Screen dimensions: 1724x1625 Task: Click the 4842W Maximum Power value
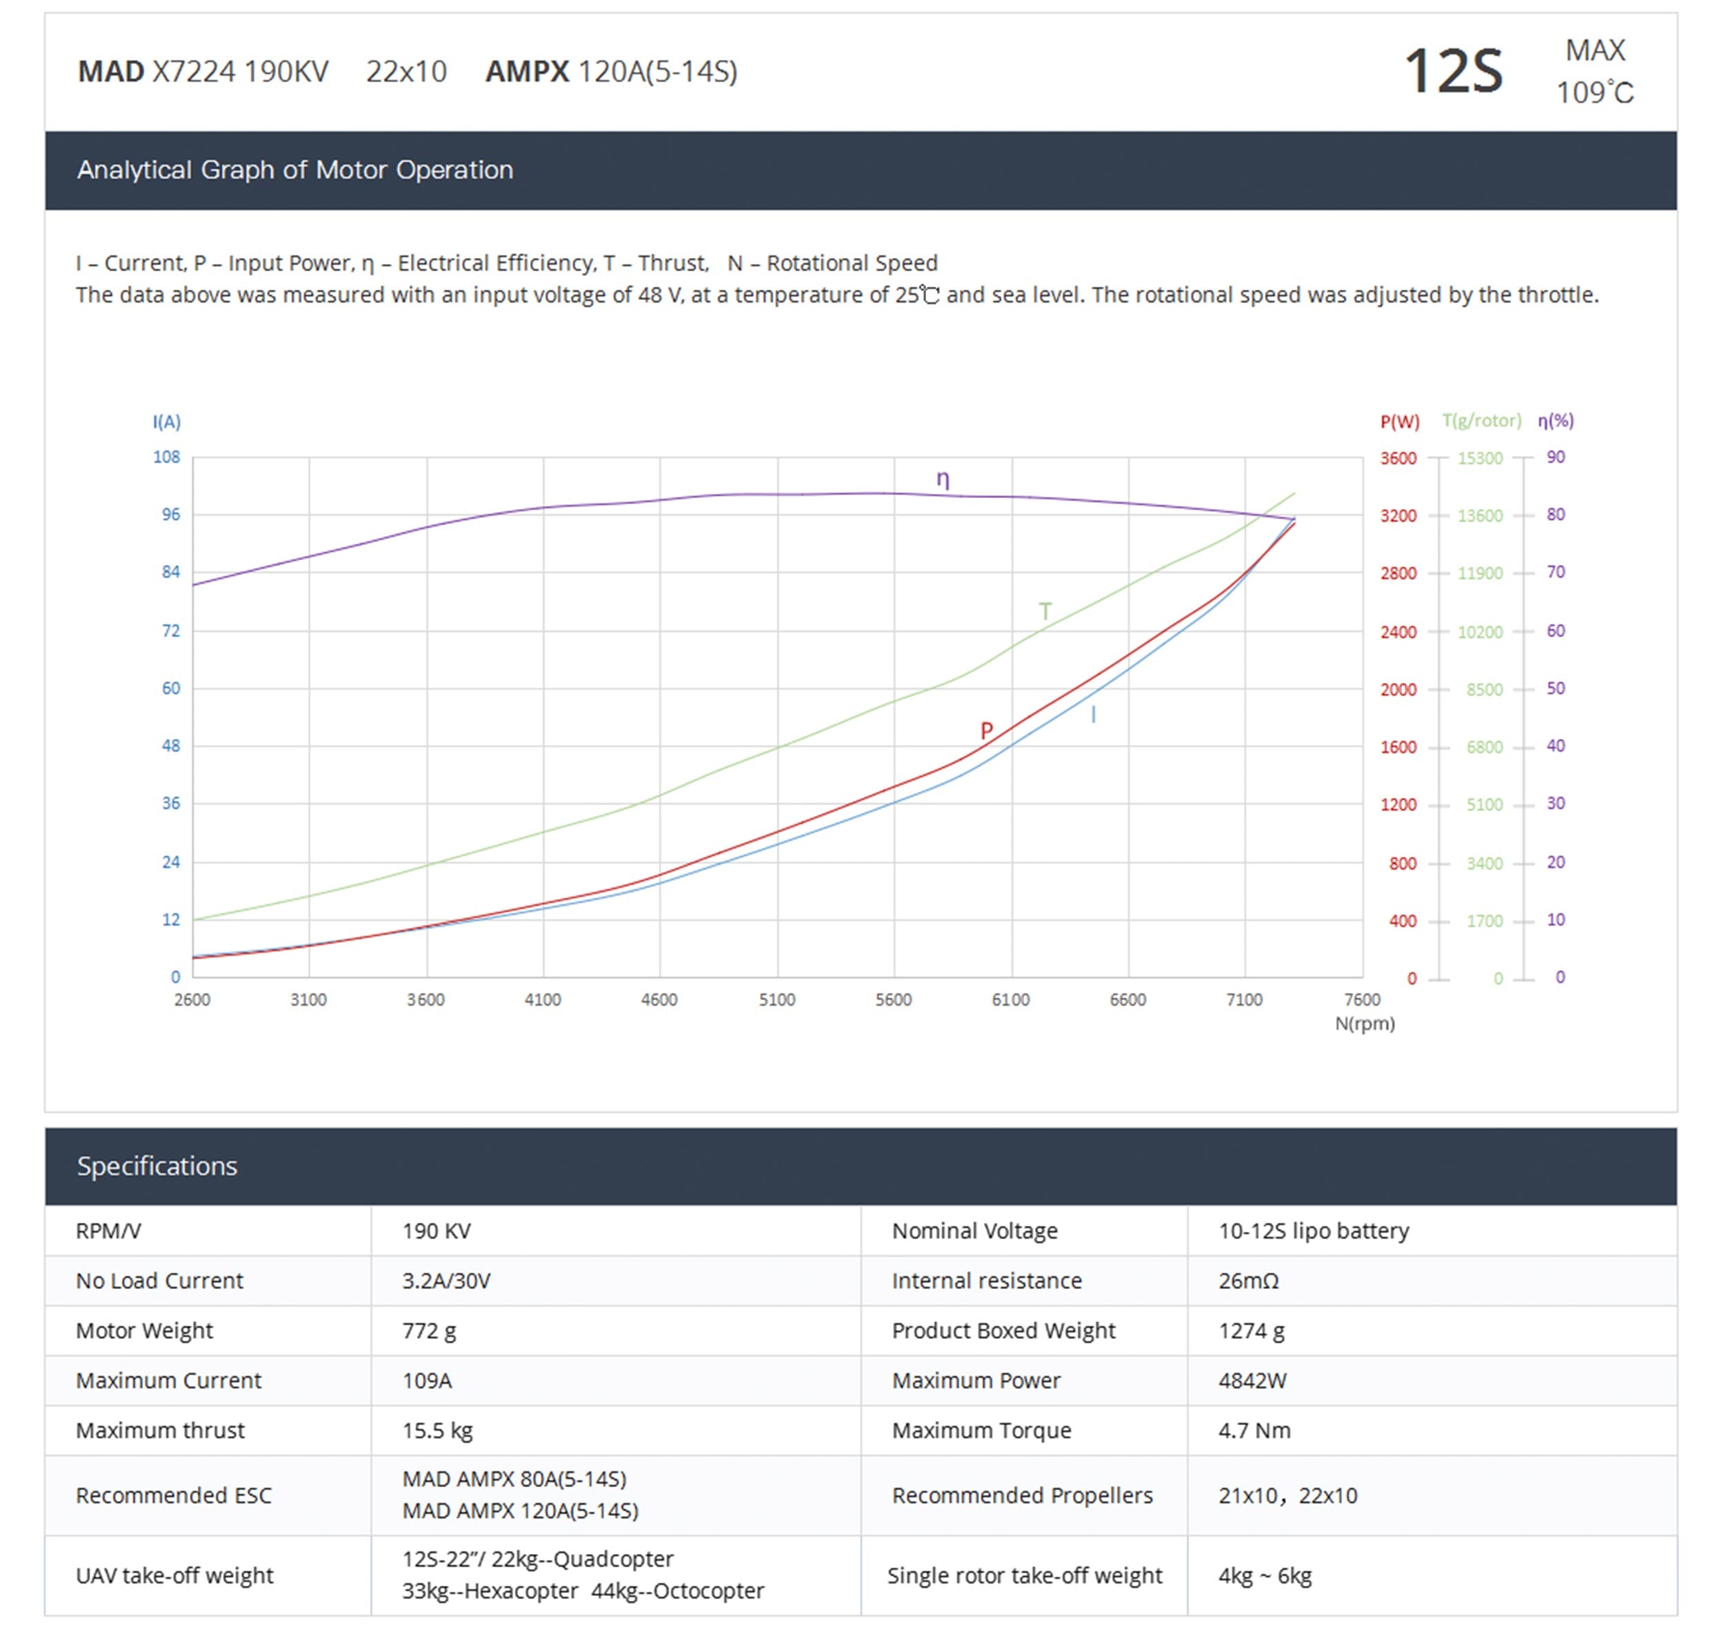(x=1252, y=1380)
